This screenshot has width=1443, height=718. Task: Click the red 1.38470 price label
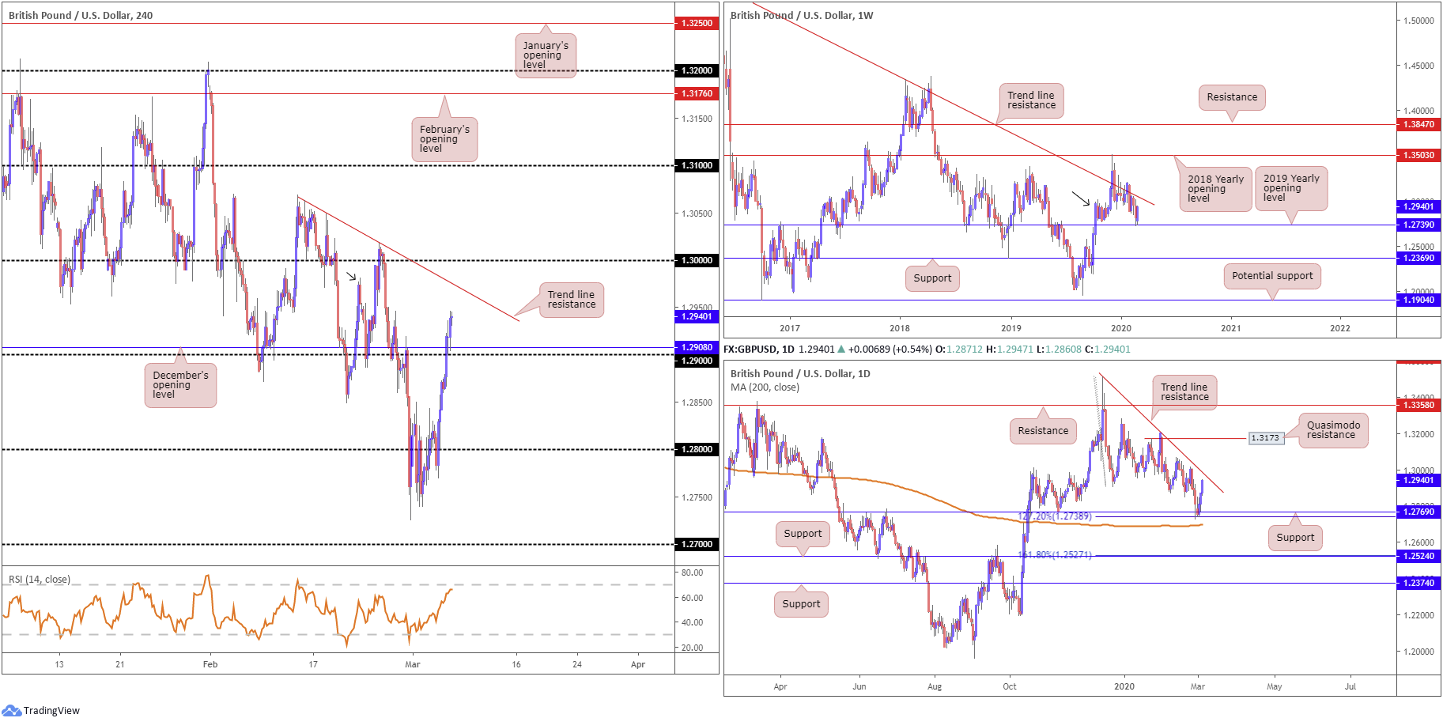click(1418, 124)
